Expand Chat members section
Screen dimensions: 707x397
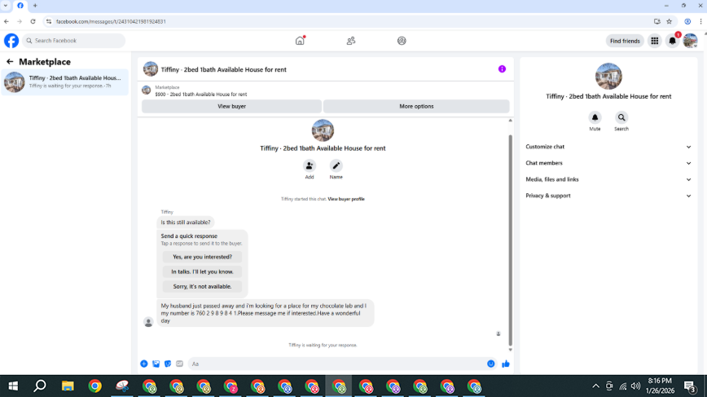click(x=608, y=163)
